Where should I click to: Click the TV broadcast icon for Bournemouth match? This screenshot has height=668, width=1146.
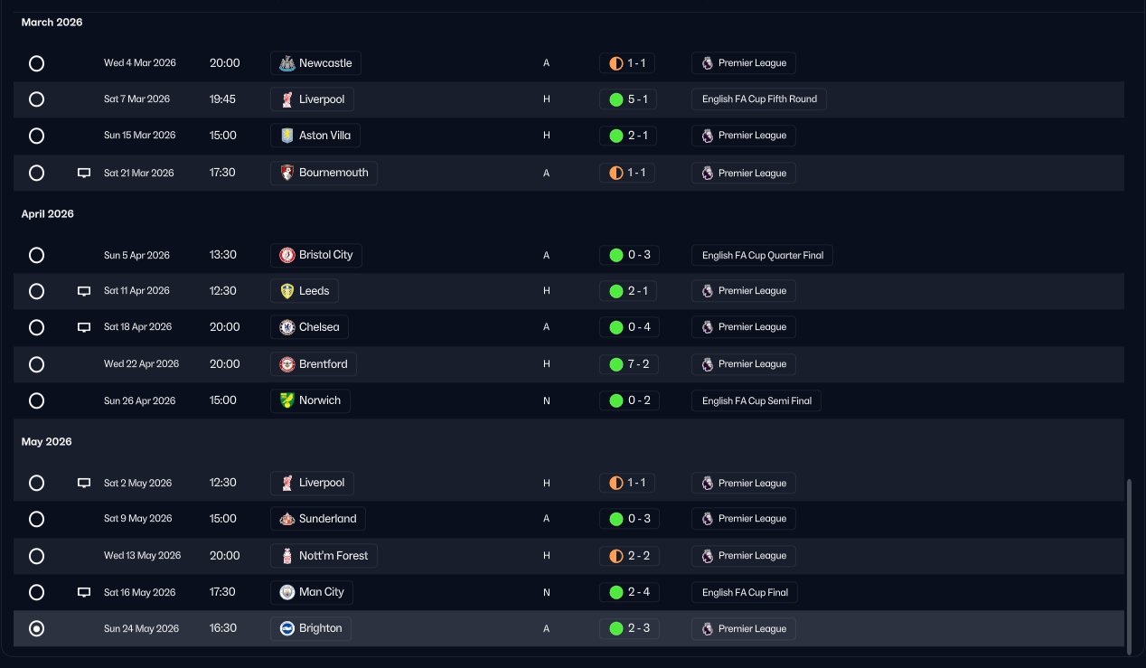84,173
